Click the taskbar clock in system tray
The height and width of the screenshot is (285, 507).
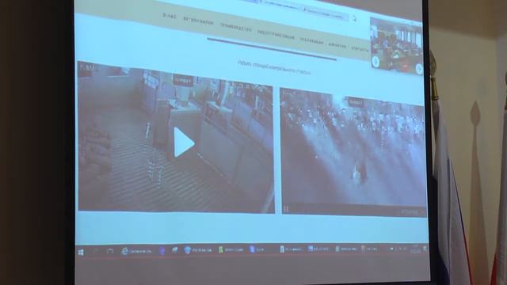[x=415, y=249]
